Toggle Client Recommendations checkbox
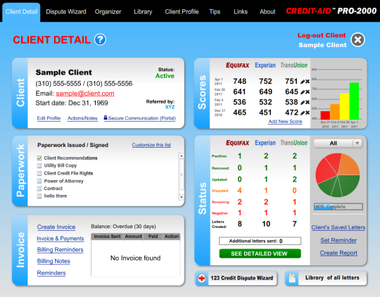This screenshot has height=297, width=380. [x=39, y=158]
